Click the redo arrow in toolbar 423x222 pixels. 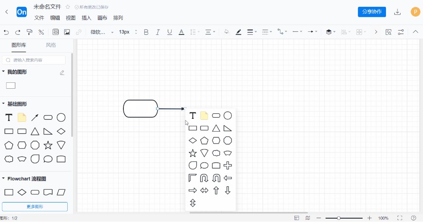[18, 32]
